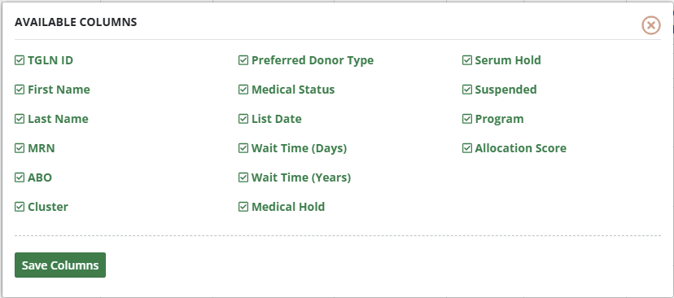Toggle Preferred Donor Type column
Screen dimensions: 674x298
pos(243,60)
